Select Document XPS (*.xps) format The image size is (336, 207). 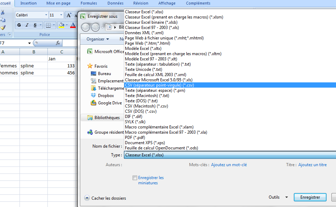pos(230,143)
